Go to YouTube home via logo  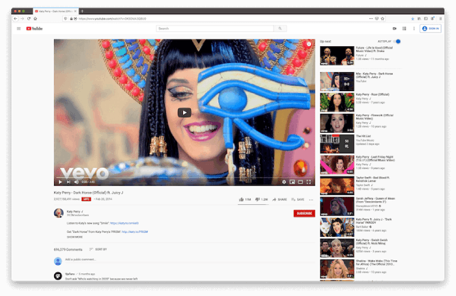point(35,29)
